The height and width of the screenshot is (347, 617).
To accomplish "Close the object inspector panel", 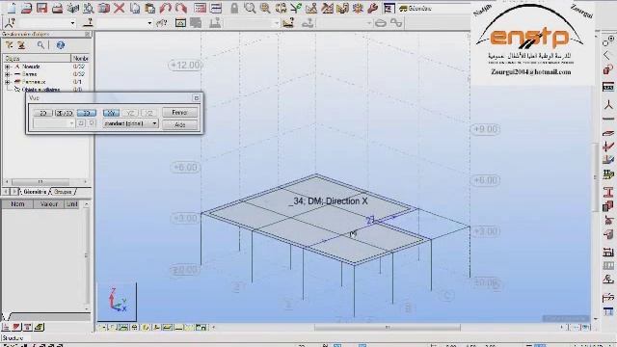I will coord(88,35).
